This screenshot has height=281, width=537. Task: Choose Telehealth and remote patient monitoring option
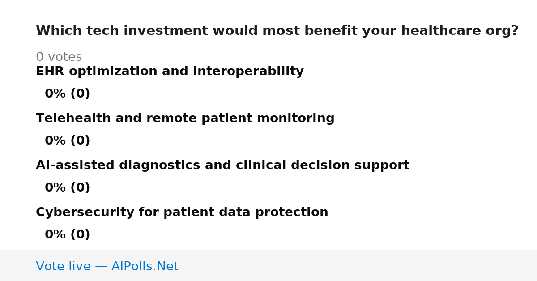185,119
